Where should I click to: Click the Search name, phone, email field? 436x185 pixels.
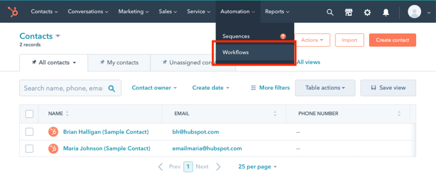pyautogui.click(x=70, y=88)
